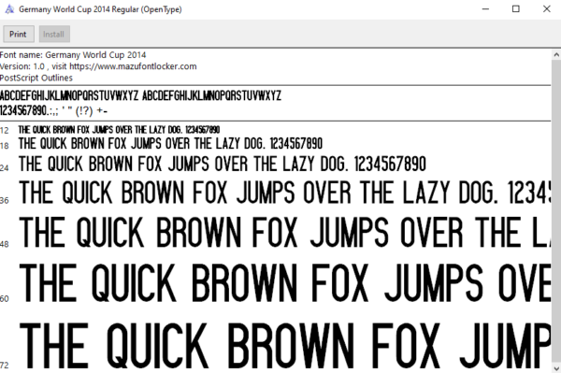
Task: Click the 60 point size label
Action: [x=5, y=298]
